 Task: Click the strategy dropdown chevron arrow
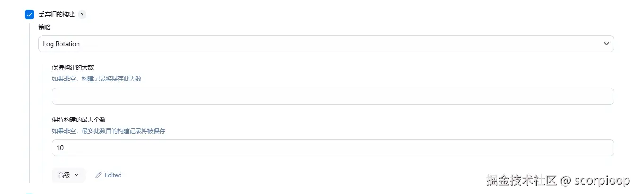coord(606,44)
